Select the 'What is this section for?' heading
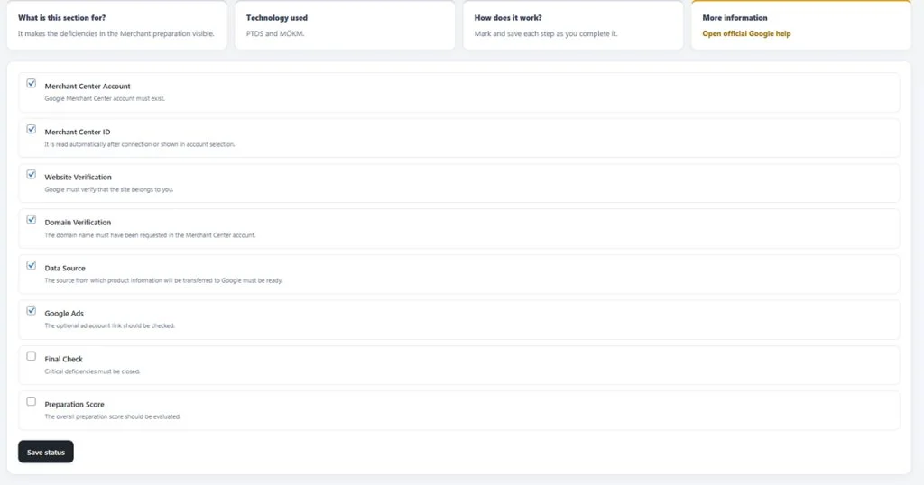The height and width of the screenshot is (485, 924). [62, 18]
